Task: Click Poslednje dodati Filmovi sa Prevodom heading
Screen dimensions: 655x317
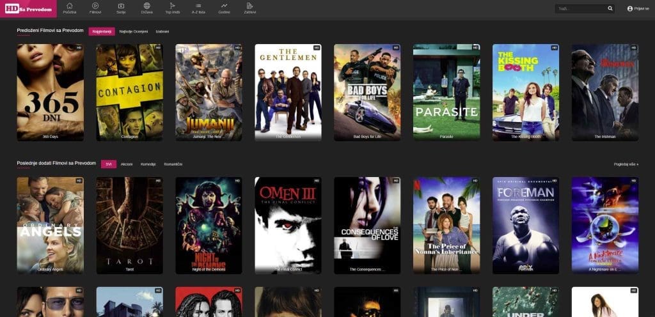Action: click(56, 163)
